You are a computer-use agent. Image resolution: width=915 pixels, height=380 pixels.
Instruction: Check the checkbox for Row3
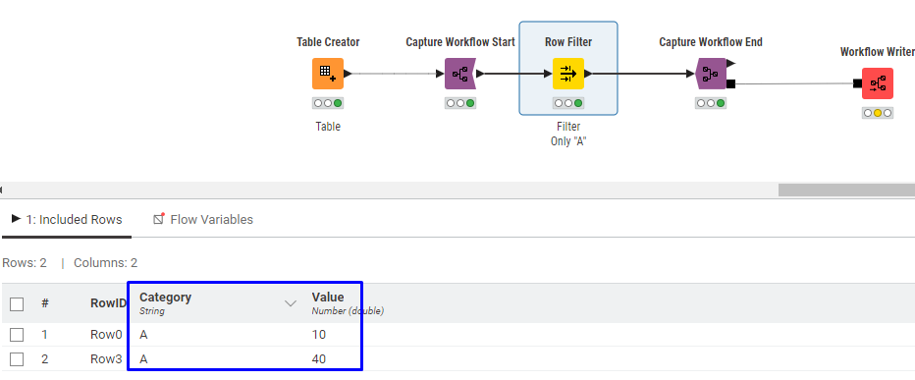(x=17, y=359)
